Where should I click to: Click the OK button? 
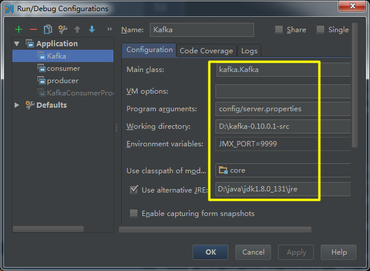point(211,252)
